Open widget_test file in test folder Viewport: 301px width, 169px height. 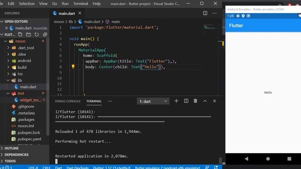click(x=30, y=100)
